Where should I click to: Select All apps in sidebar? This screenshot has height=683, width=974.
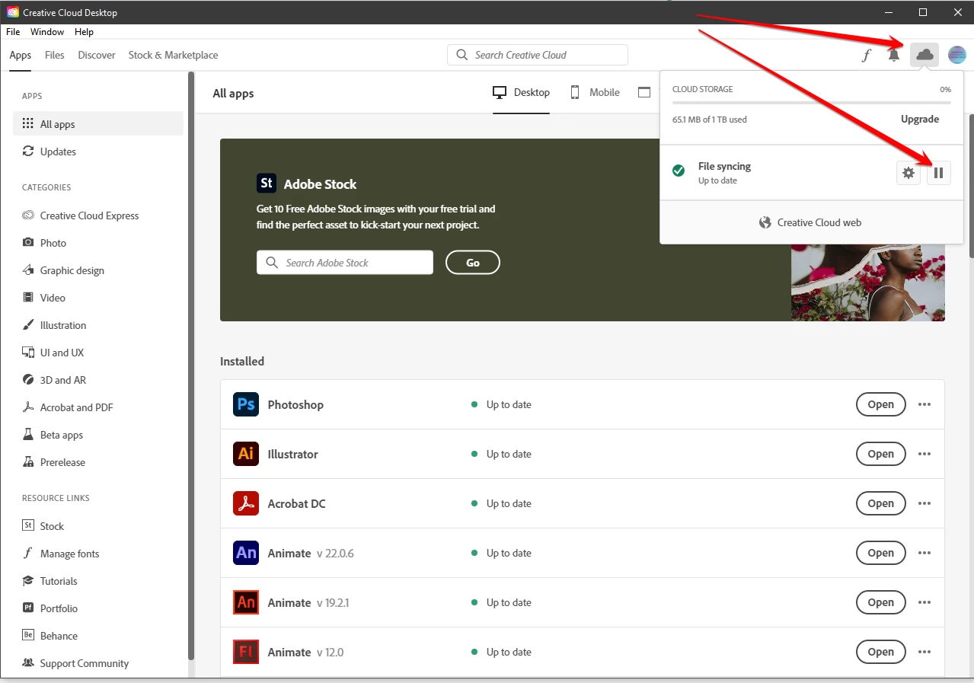(98, 124)
